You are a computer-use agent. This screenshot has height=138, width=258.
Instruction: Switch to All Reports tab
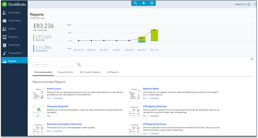113,72
